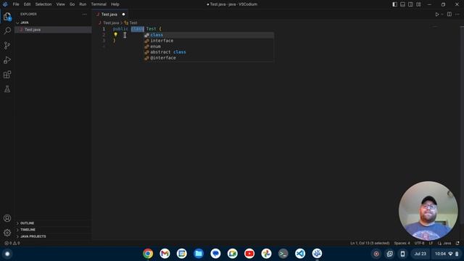Click the Ln 1, Col 13 status item

coord(370,244)
